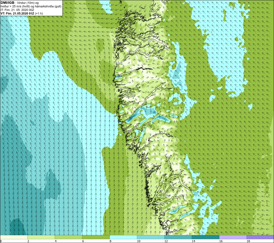Click the legend label '12'

[166, 241]
